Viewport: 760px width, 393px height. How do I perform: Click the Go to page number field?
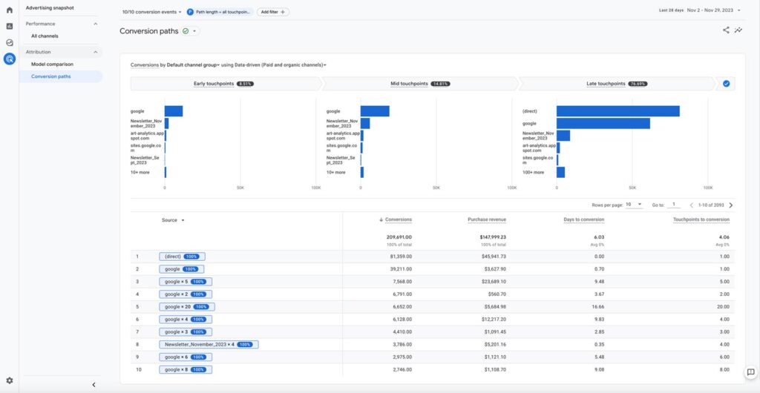click(674, 205)
